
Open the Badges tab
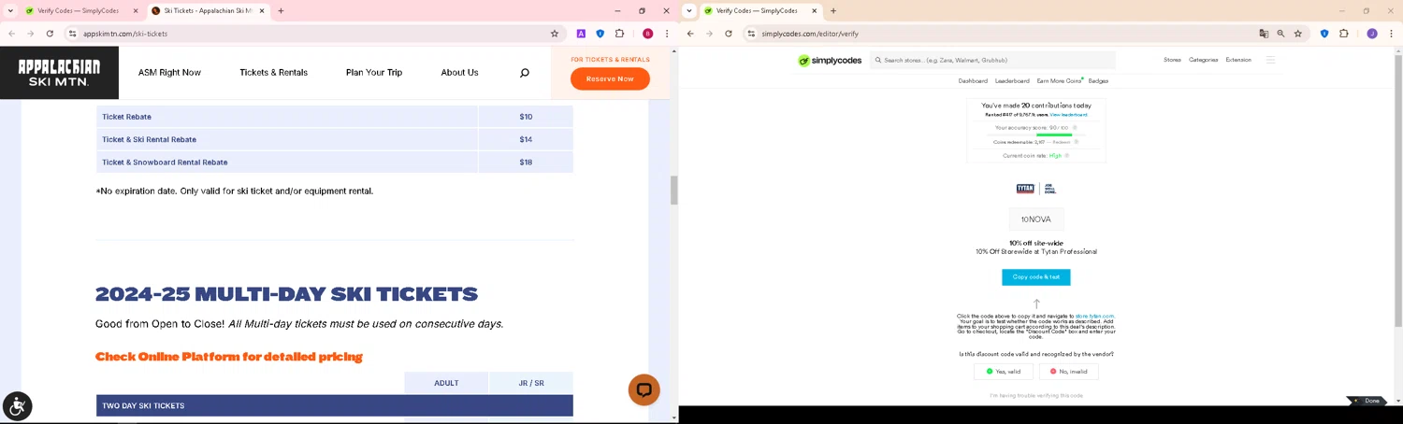(1098, 81)
